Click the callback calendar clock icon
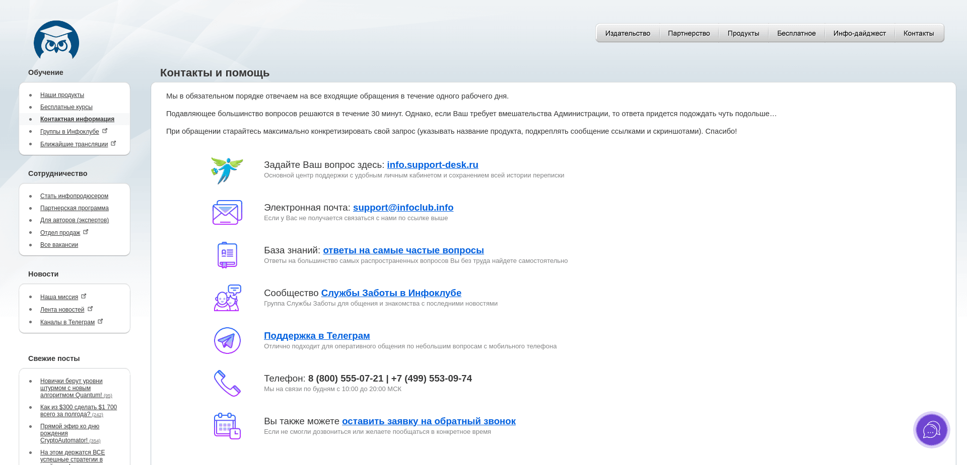The width and height of the screenshot is (967, 465). pyautogui.click(x=227, y=426)
